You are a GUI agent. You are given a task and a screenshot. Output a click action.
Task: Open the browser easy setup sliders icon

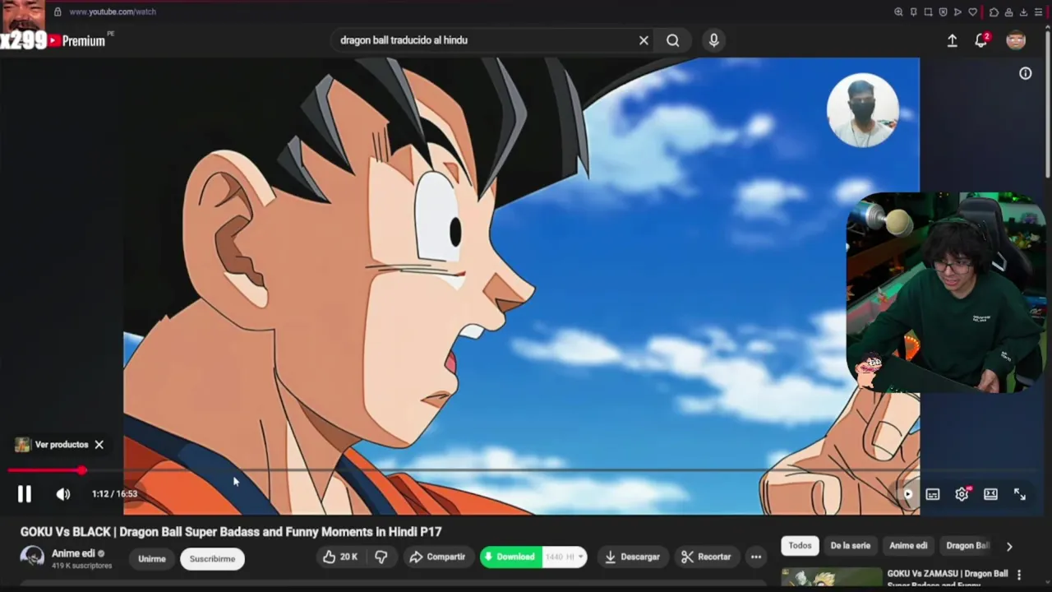tap(1038, 12)
